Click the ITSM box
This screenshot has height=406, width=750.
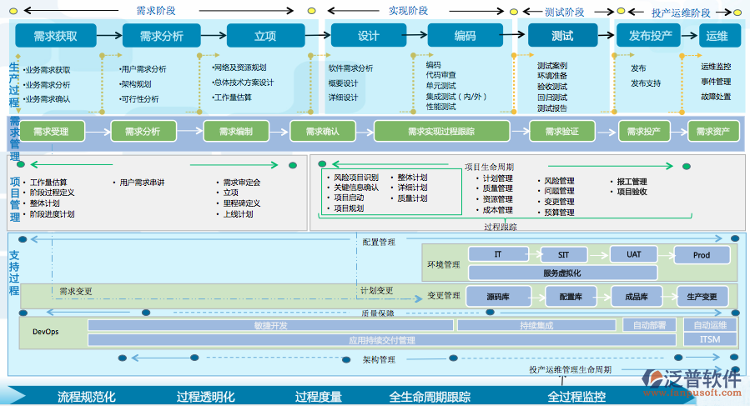pyautogui.click(x=710, y=339)
